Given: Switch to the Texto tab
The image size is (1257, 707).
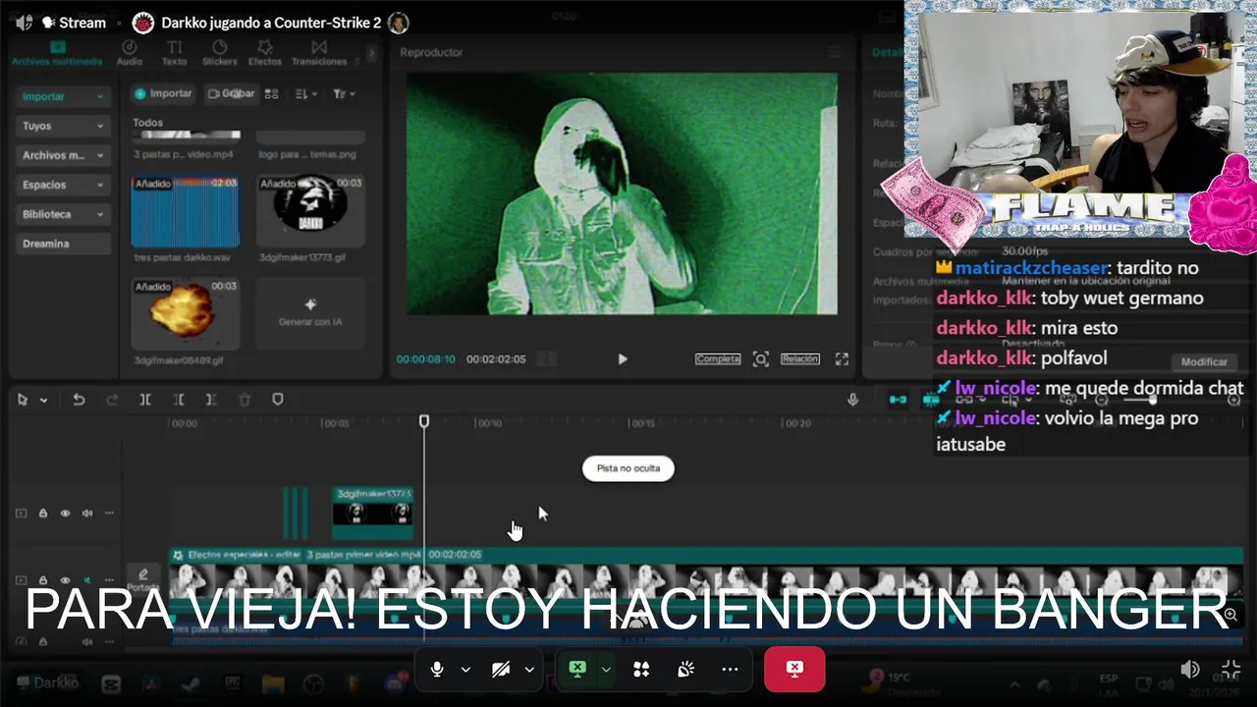Looking at the screenshot, I should (x=174, y=53).
